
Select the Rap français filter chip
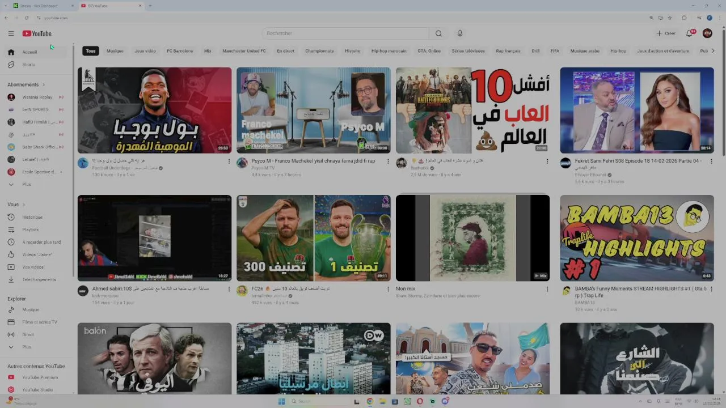pyautogui.click(x=508, y=51)
